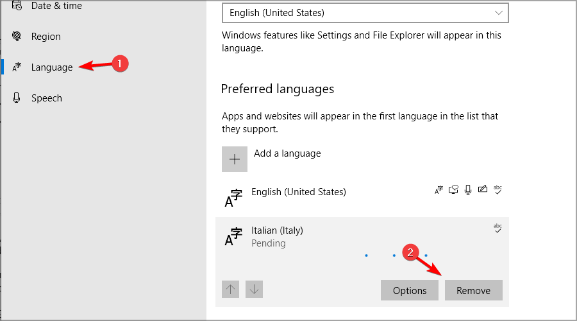Image resolution: width=577 pixels, height=321 pixels.
Task: Click the spell-check abc icon for Italian
Action: [498, 229]
